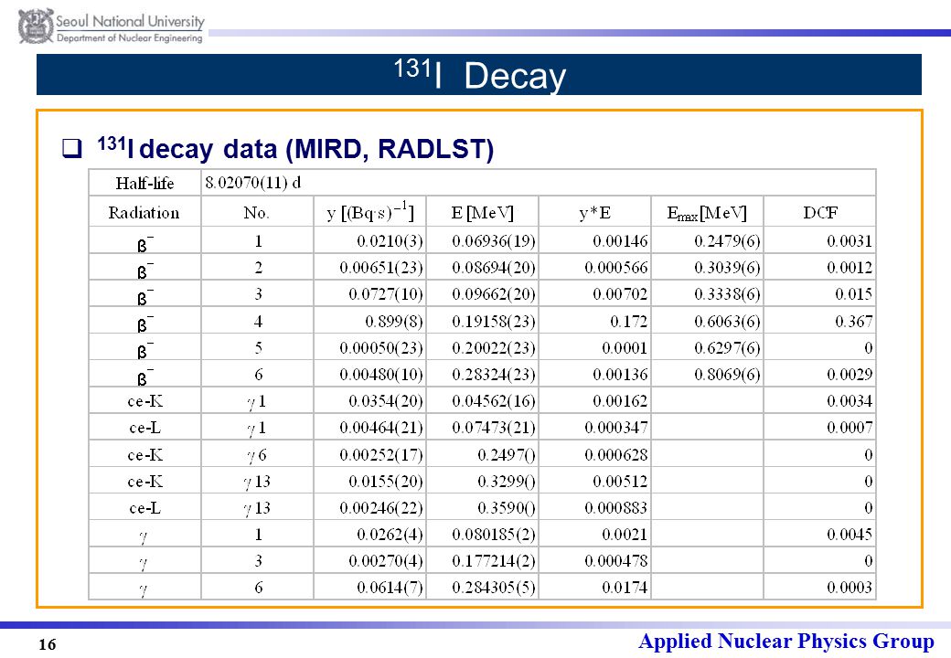Select y*E value '0.000883'
Viewport: 951px width, 658px height.
click(616, 508)
